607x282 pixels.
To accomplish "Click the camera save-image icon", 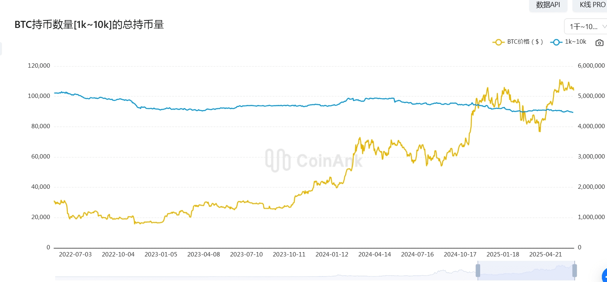I will (599, 42).
